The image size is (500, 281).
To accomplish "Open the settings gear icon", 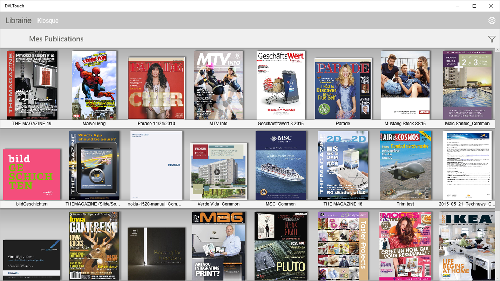I will tap(492, 20).
